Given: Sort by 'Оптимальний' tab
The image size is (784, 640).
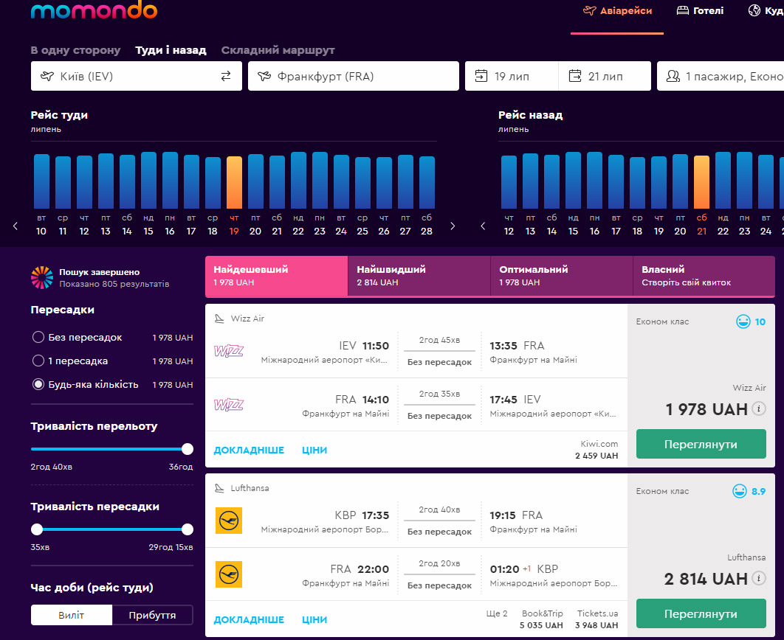Looking at the screenshot, I should click(x=562, y=276).
